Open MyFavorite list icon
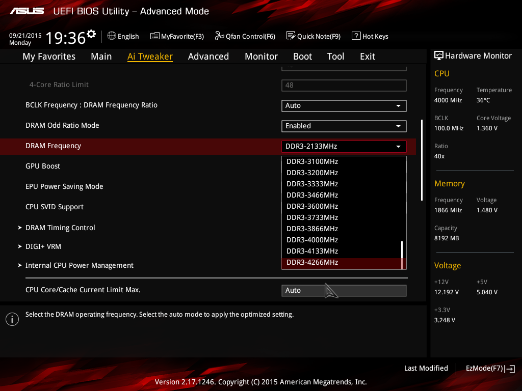 pyautogui.click(x=155, y=36)
